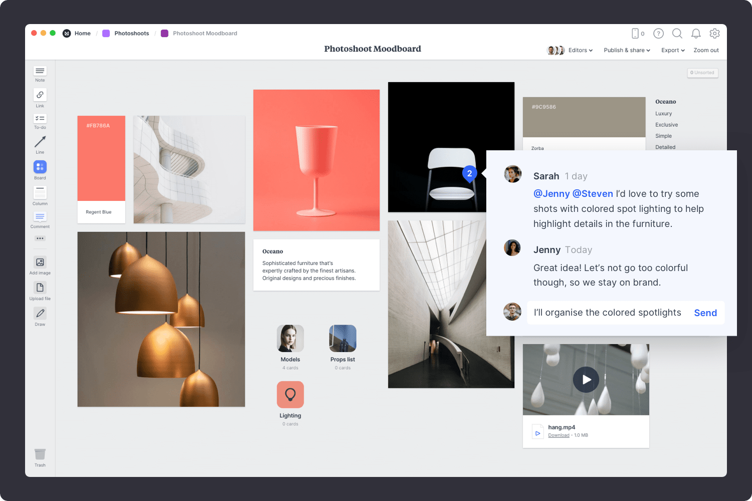Select the Column tool

[40, 192]
